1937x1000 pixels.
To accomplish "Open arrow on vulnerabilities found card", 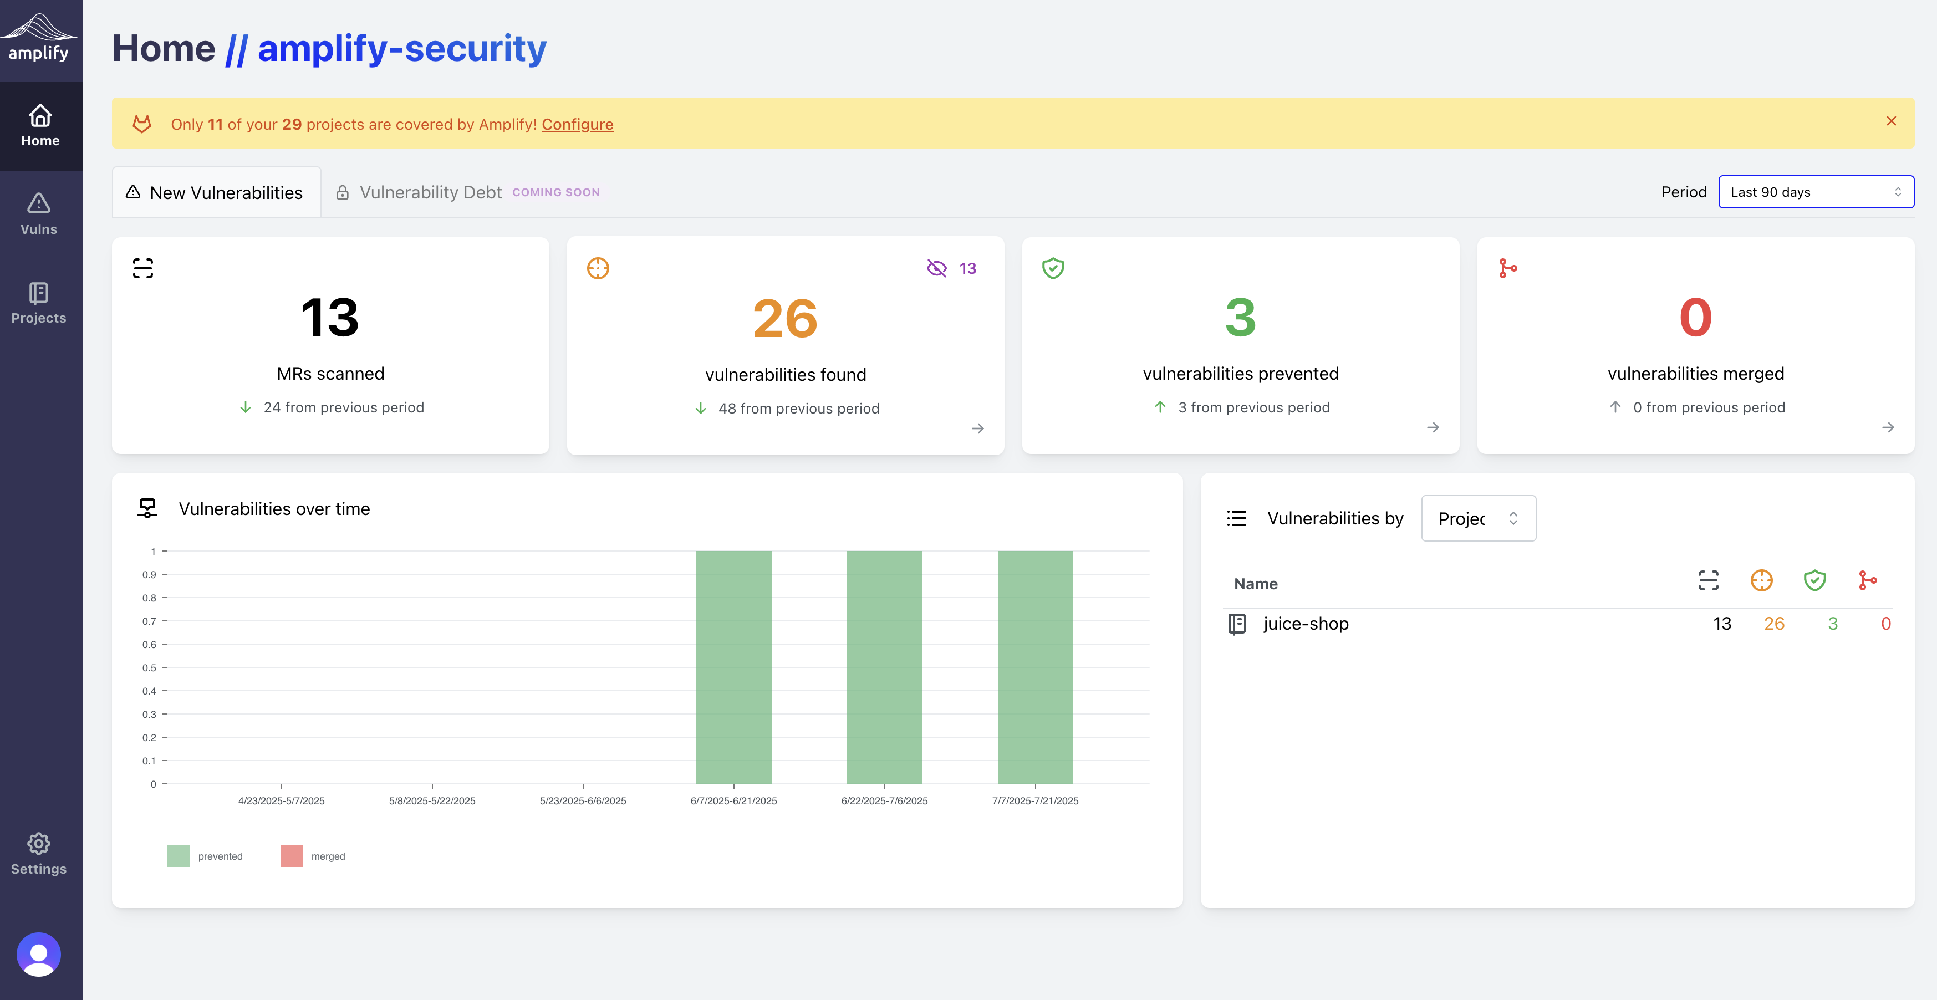I will 977,428.
